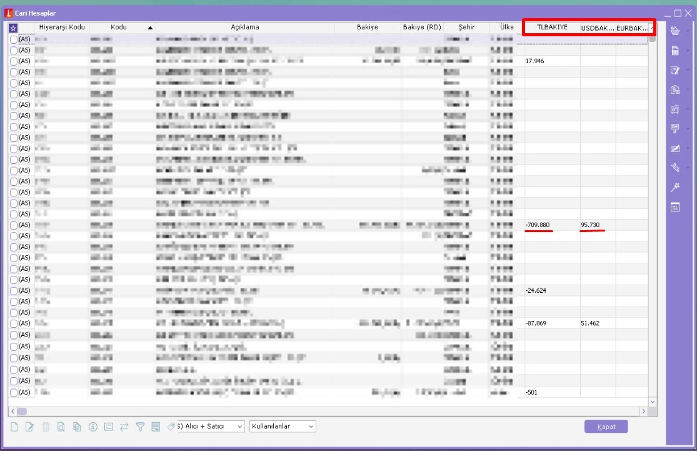Open the note with pen sidebar icon

675,70
